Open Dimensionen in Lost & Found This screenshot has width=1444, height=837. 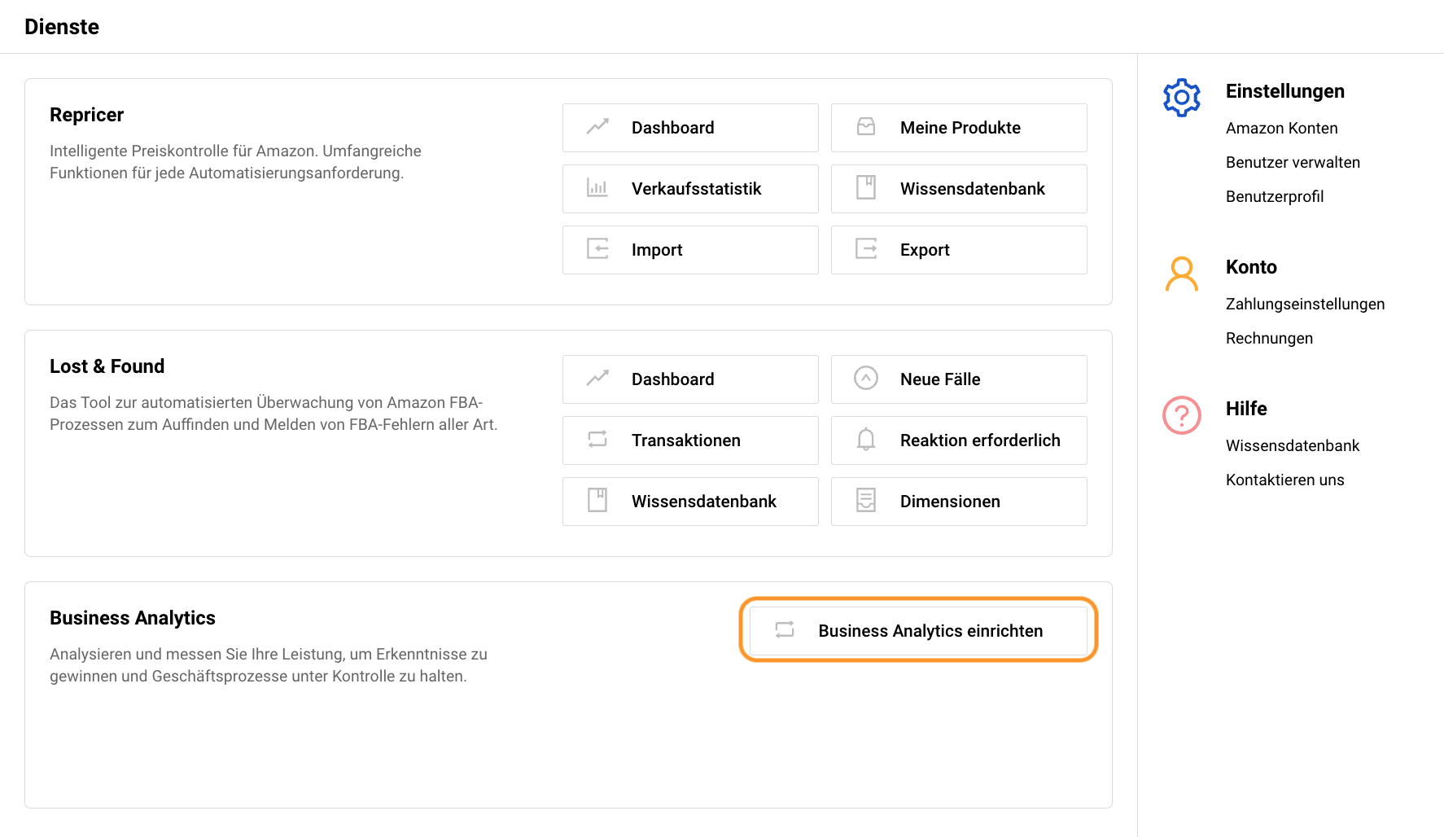click(x=959, y=502)
